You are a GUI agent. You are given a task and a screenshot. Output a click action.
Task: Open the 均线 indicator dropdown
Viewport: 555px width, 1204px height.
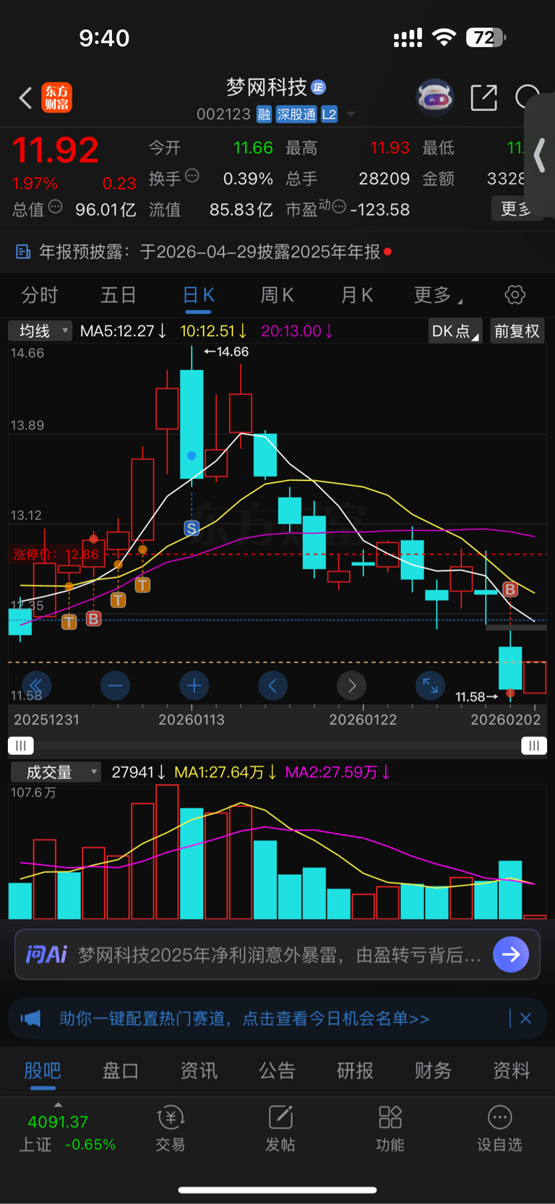click(x=40, y=330)
